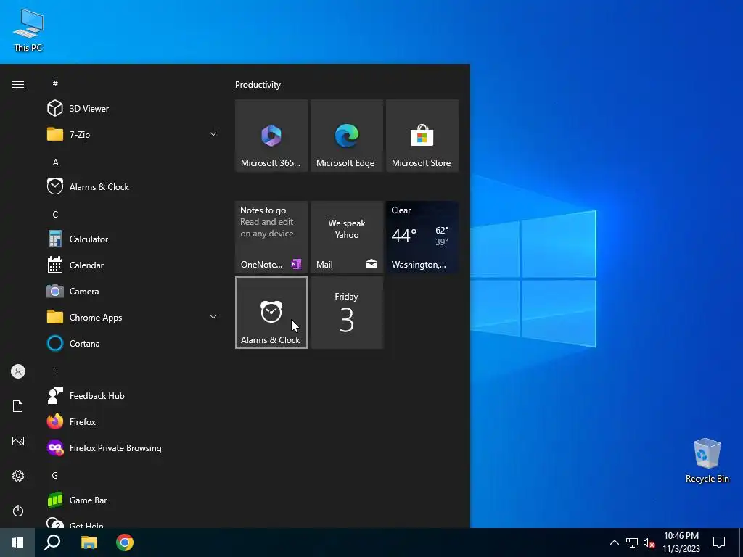743x557 pixels.
Task: Launch Google Chrome from the taskbar
Action: pos(125,542)
